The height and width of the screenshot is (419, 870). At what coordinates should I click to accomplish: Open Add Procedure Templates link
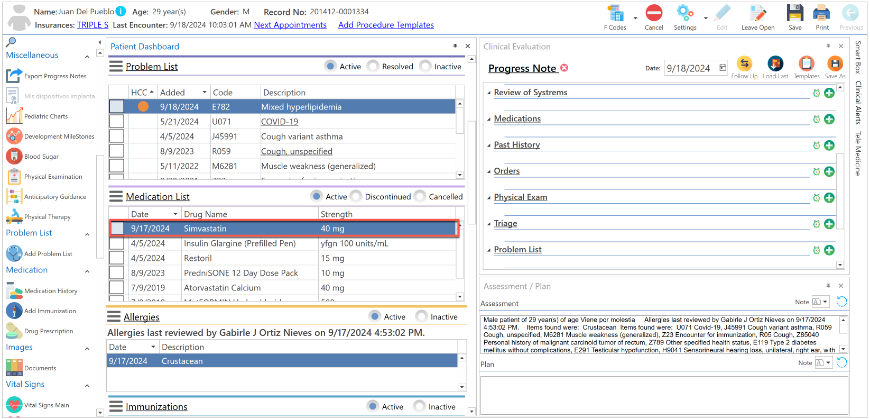[386, 25]
